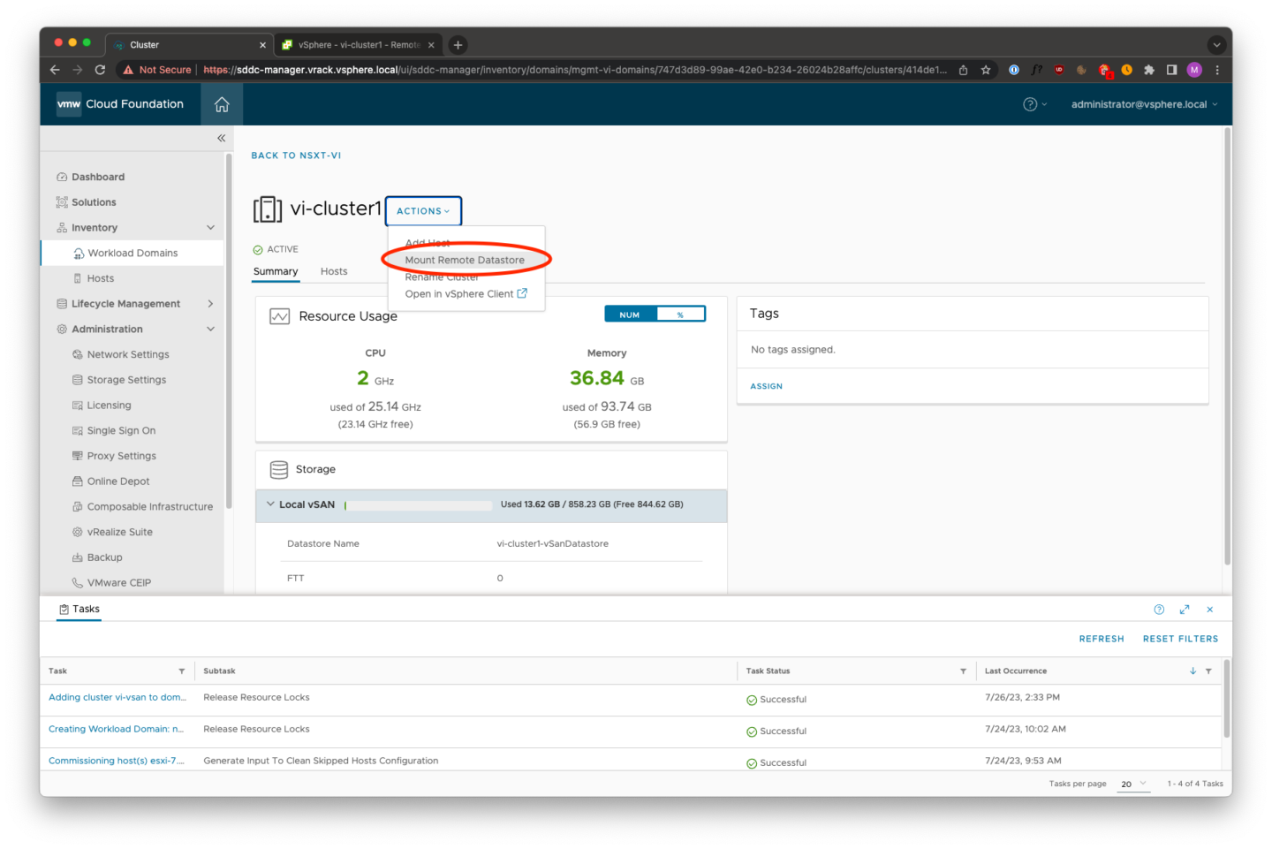Collapse the Local vSAN storage section
The width and height of the screenshot is (1272, 849).
(270, 504)
